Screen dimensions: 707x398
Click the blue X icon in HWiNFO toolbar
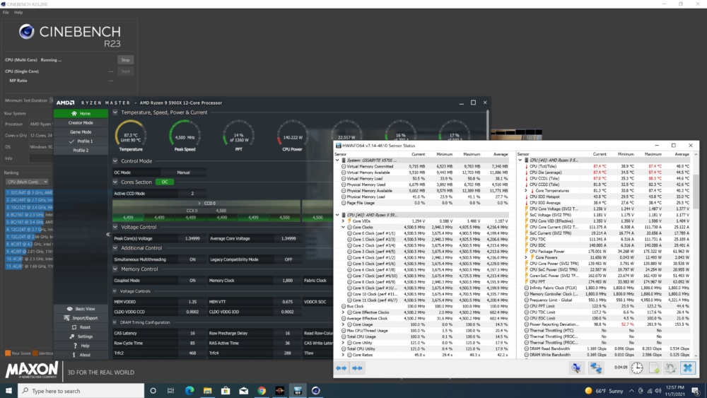(688, 368)
